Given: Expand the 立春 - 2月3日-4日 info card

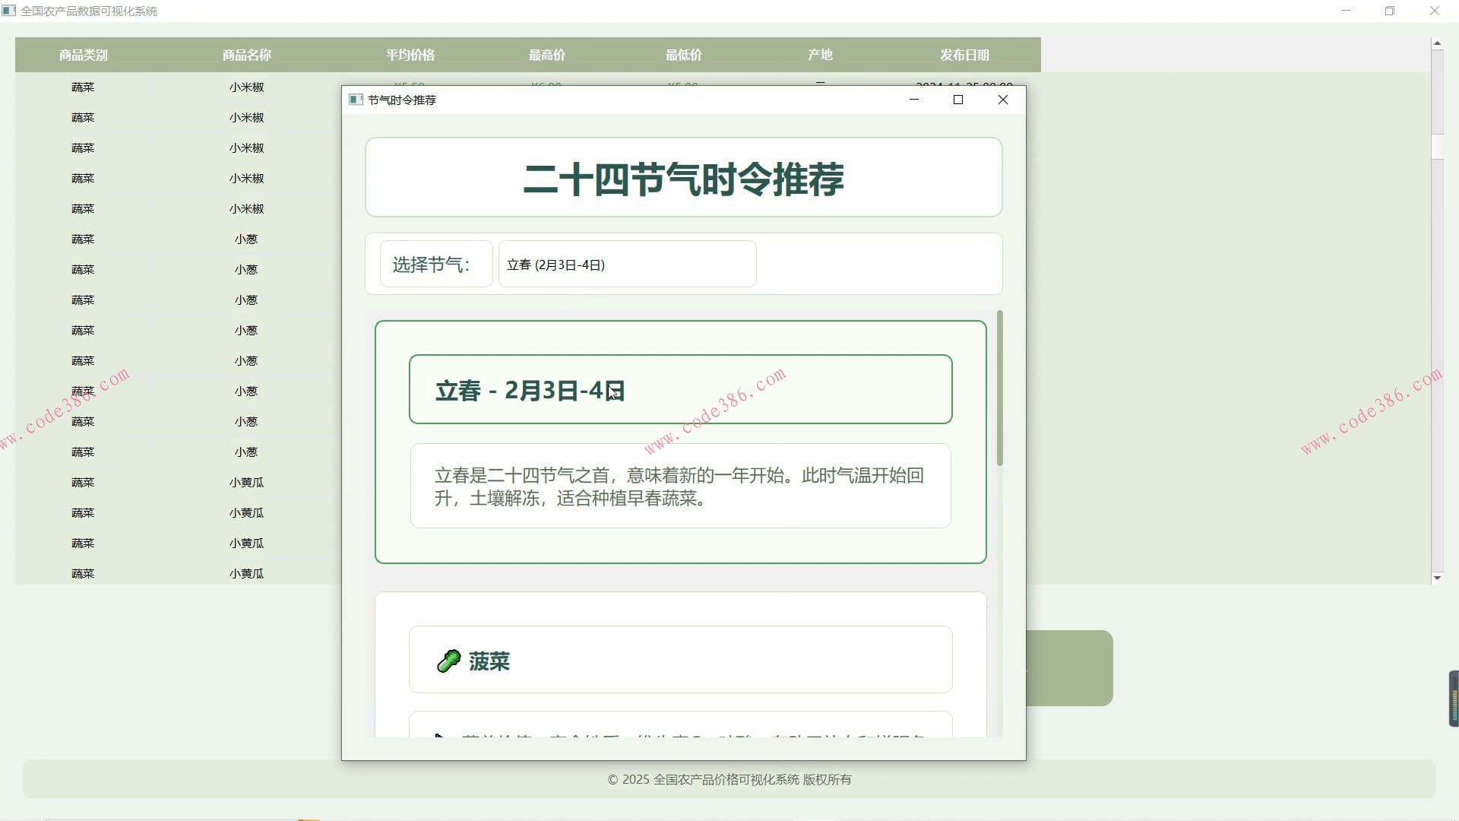Looking at the screenshot, I should click(680, 389).
